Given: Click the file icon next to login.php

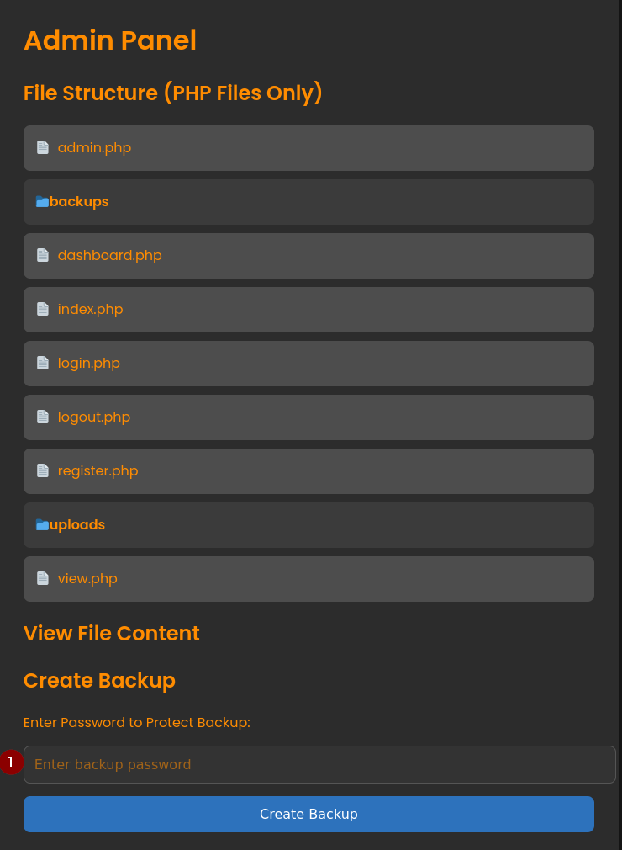Looking at the screenshot, I should pos(43,364).
